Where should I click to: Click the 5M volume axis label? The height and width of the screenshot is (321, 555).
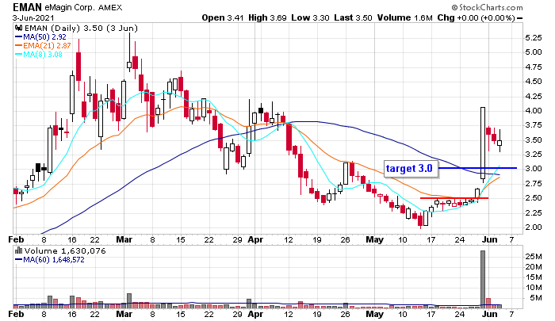(536, 298)
